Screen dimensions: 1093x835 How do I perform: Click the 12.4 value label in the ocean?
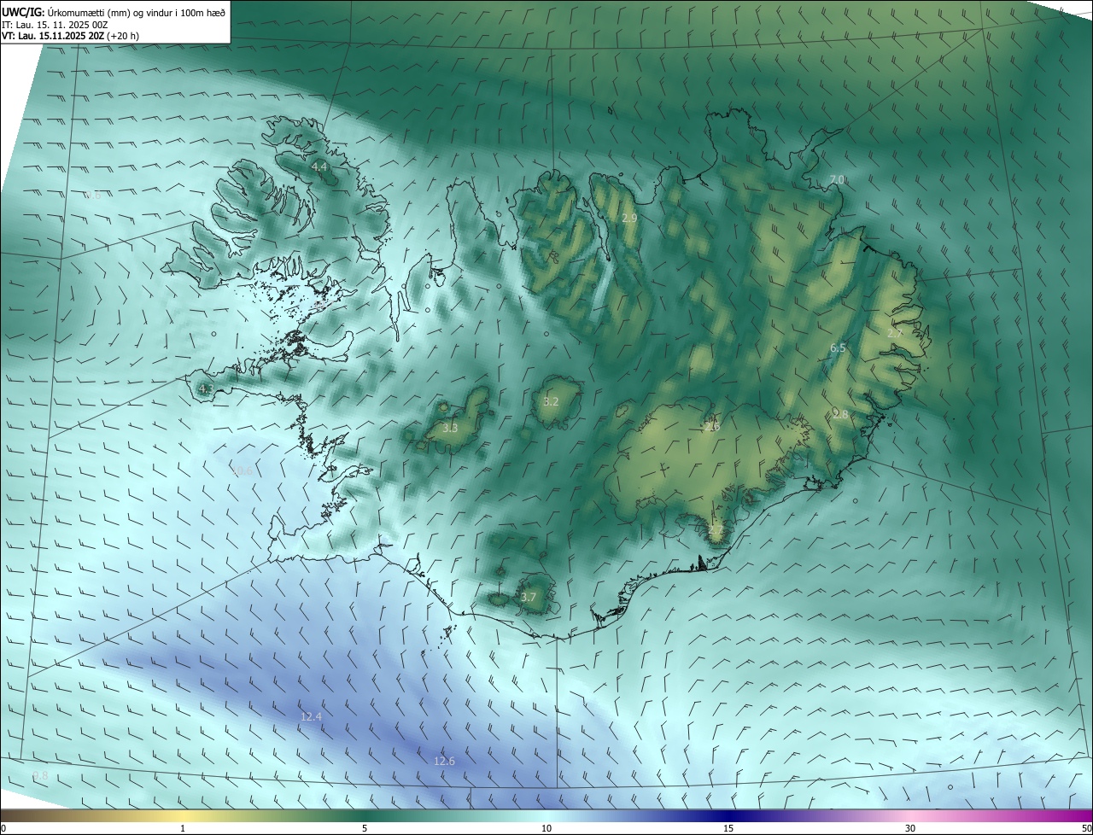pyautogui.click(x=311, y=716)
